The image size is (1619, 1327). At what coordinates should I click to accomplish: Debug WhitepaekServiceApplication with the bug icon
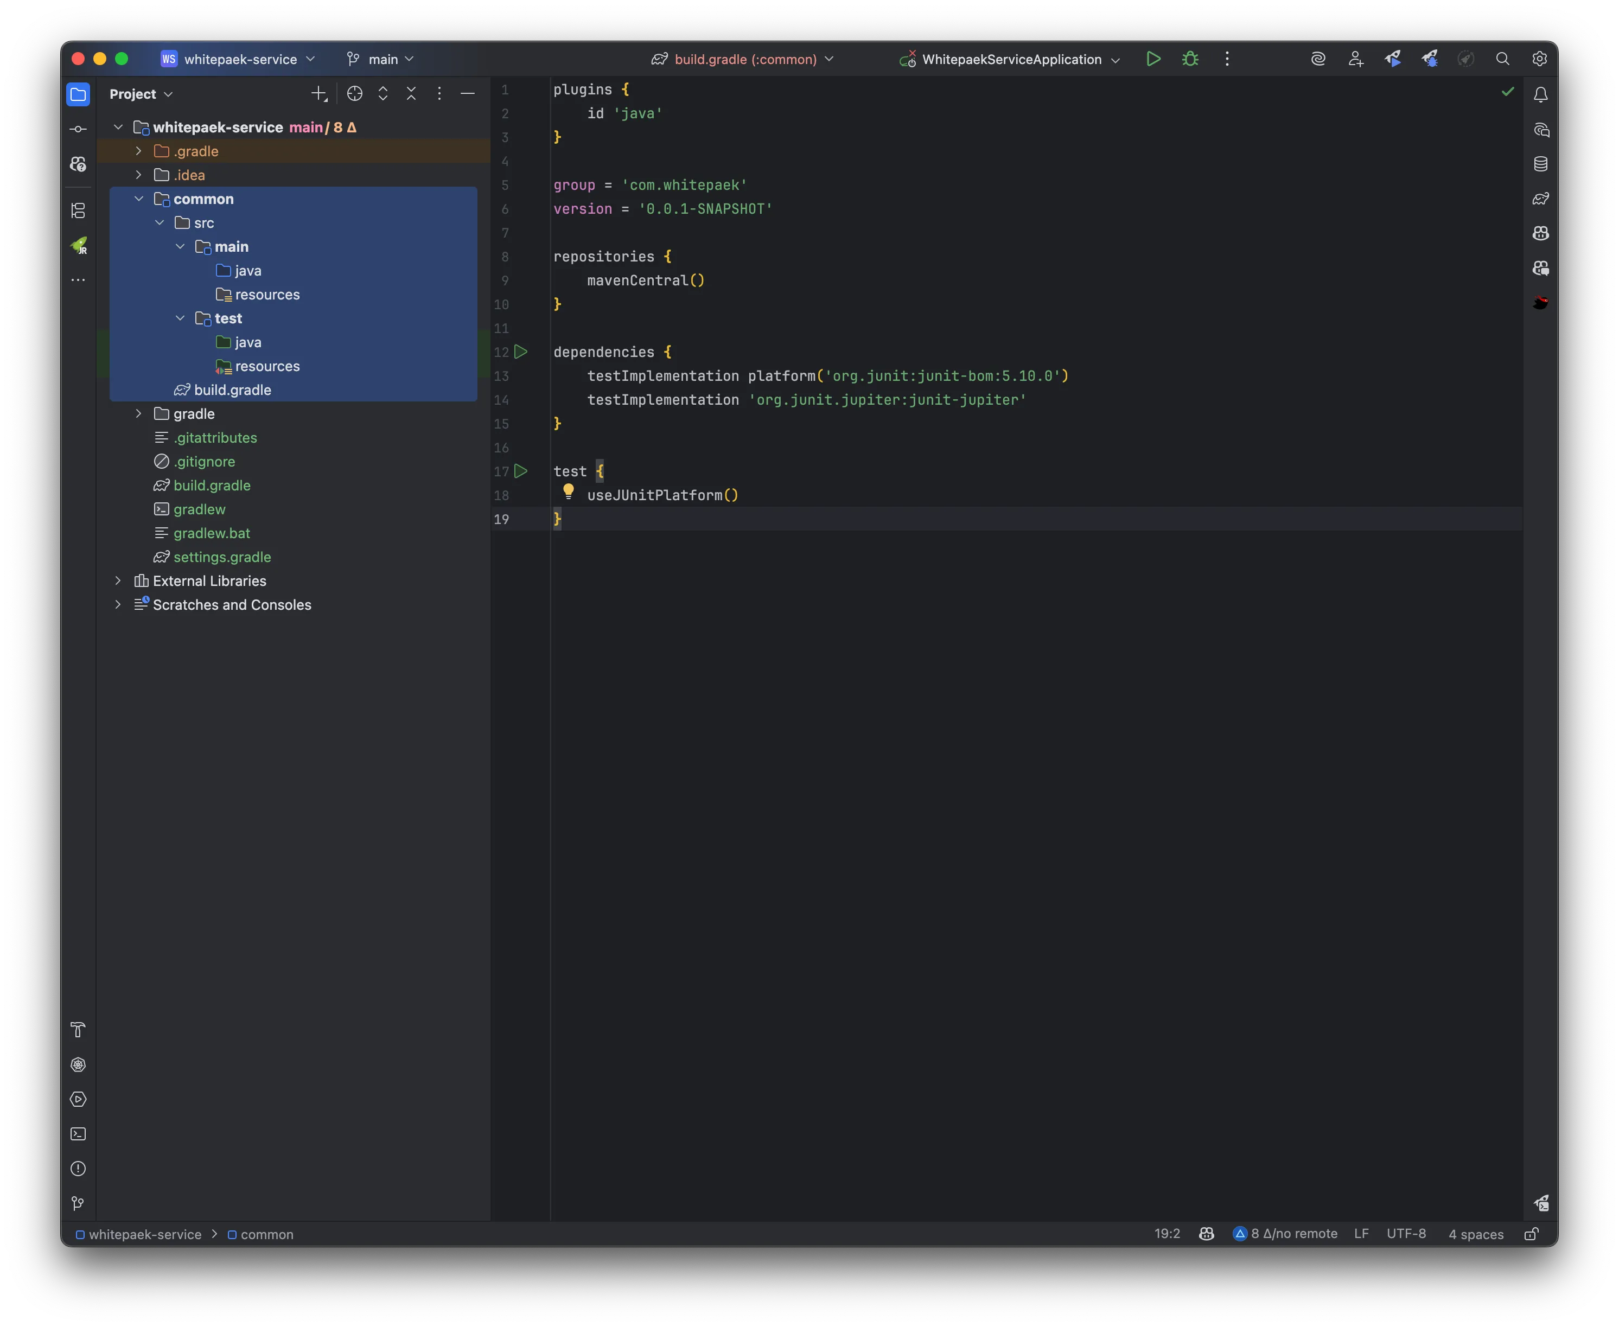pyautogui.click(x=1190, y=59)
